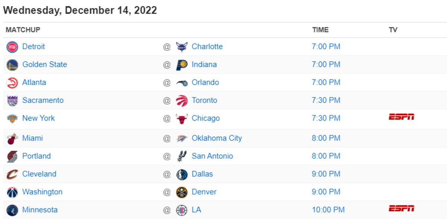The width and height of the screenshot is (447, 219).
Task: Click the San Antonio Spurs logo
Action: point(182,156)
